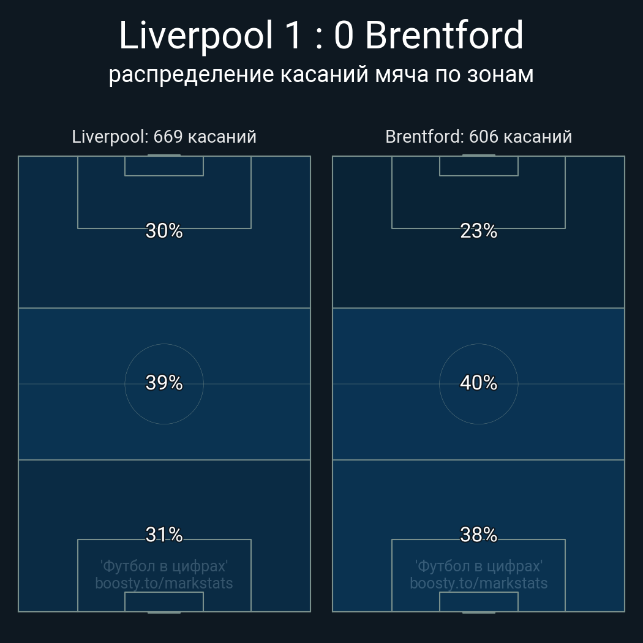Select Liverpool's 31% defensive third label
Screen dimensions: 643x643
[164, 535]
